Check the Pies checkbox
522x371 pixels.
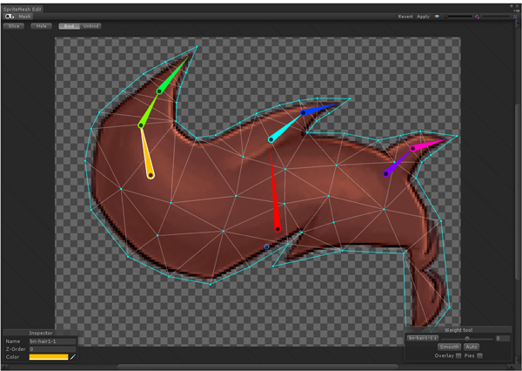pyautogui.click(x=479, y=355)
